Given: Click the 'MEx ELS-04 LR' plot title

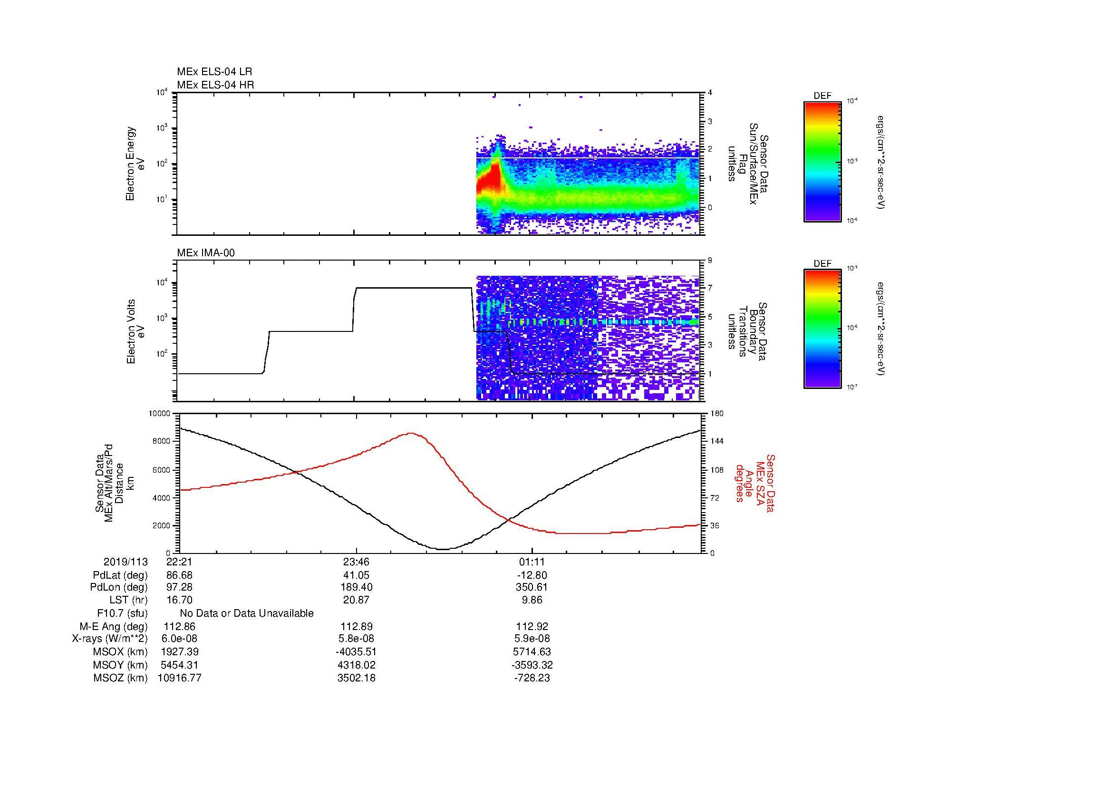Looking at the screenshot, I should pyautogui.click(x=214, y=72).
